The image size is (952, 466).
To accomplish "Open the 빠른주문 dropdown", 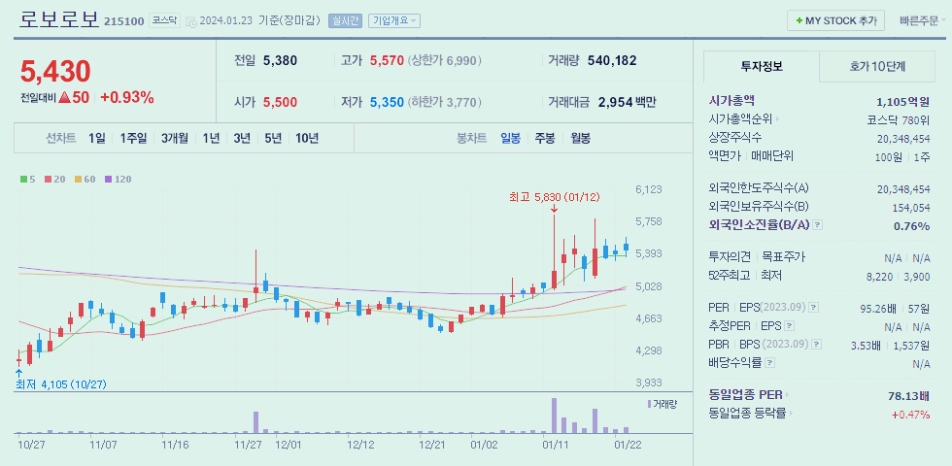I will coord(922,20).
